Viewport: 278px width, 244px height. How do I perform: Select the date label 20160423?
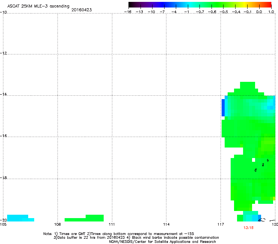(82, 10)
